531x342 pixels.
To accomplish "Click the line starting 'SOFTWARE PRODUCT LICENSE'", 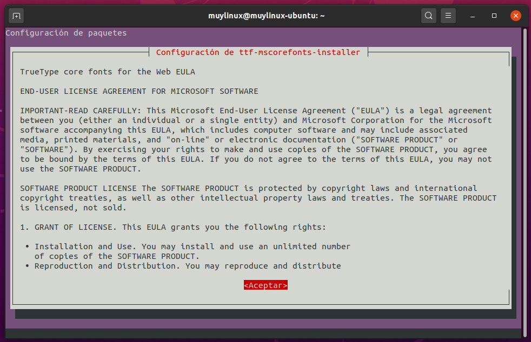I will (x=248, y=188).
